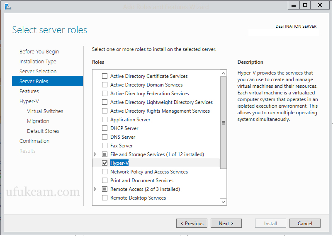
Task: Tick the DHCP Server checkbox
Action: click(x=105, y=128)
